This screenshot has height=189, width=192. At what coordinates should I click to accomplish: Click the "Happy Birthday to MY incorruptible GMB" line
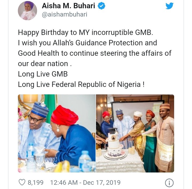pyautogui.click(x=85, y=33)
